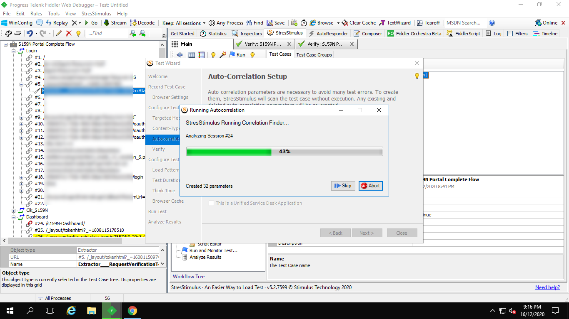The image size is (569, 319).
Task: Switch to the Statistics tab
Action: [213, 34]
